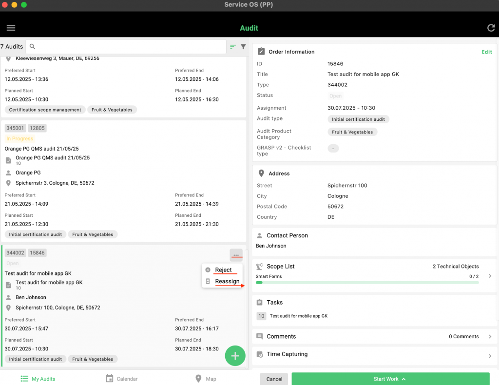Click the Start Work button

[x=390, y=379]
